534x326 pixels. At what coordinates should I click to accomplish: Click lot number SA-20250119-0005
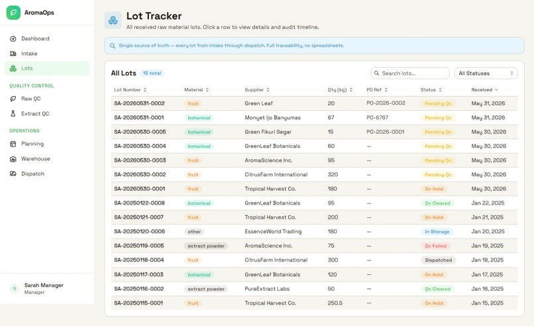[x=139, y=246]
